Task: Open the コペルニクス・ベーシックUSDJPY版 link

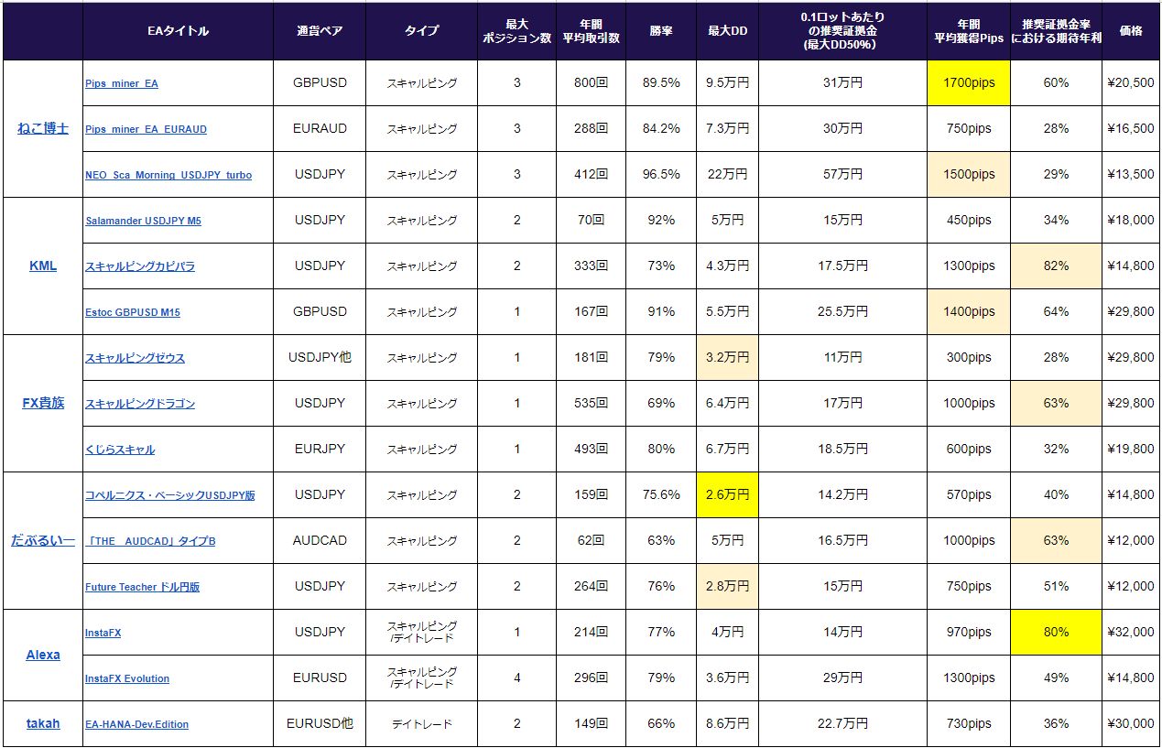Action: pos(169,495)
